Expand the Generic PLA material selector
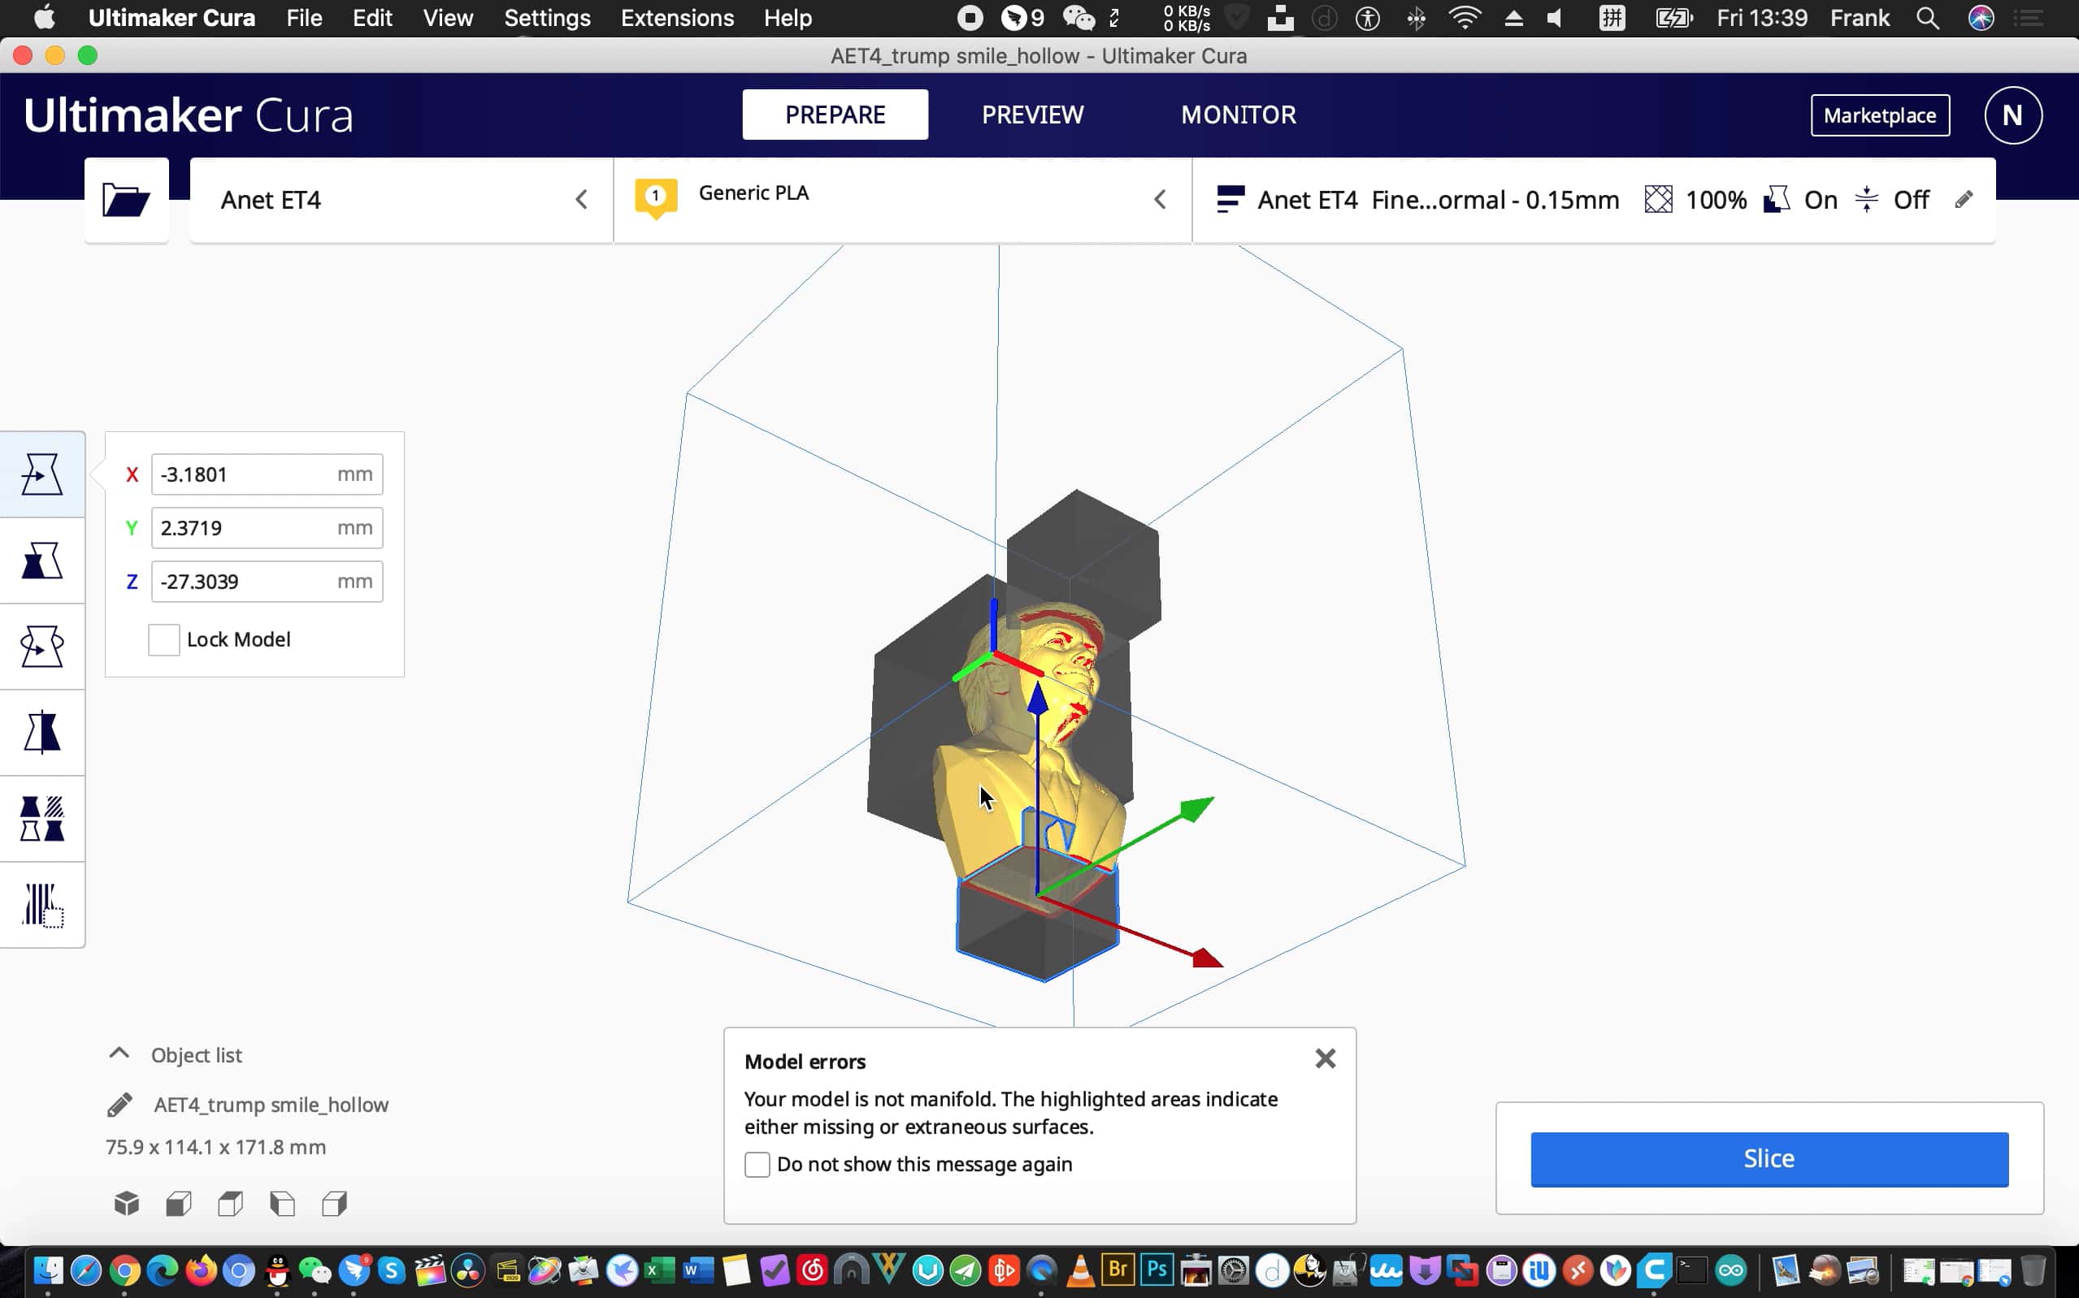This screenshot has width=2079, height=1298. click(902, 200)
